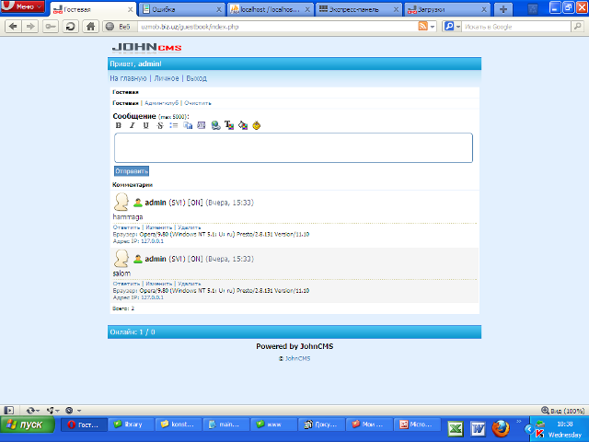Switch to the Загрузки tab
Image resolution: width=589 pixels, height=442 pixels.
[x=447, y=9]
